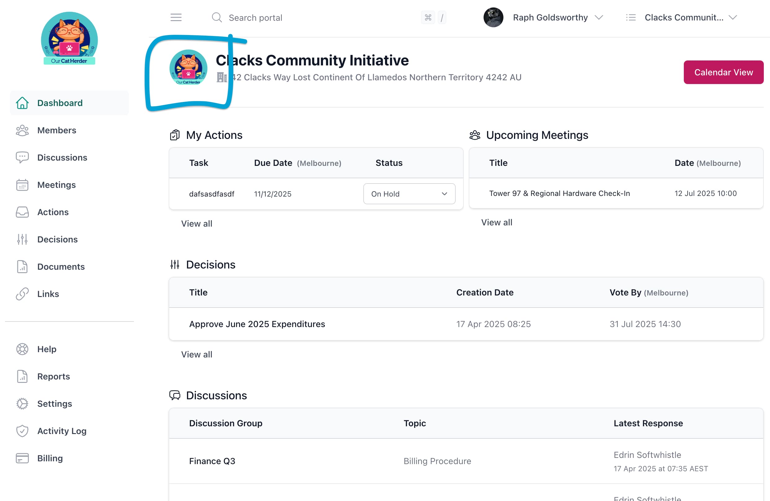
Task: Open the Approve June 2025 Expenditures decision
Action: (x=257, y=324)
